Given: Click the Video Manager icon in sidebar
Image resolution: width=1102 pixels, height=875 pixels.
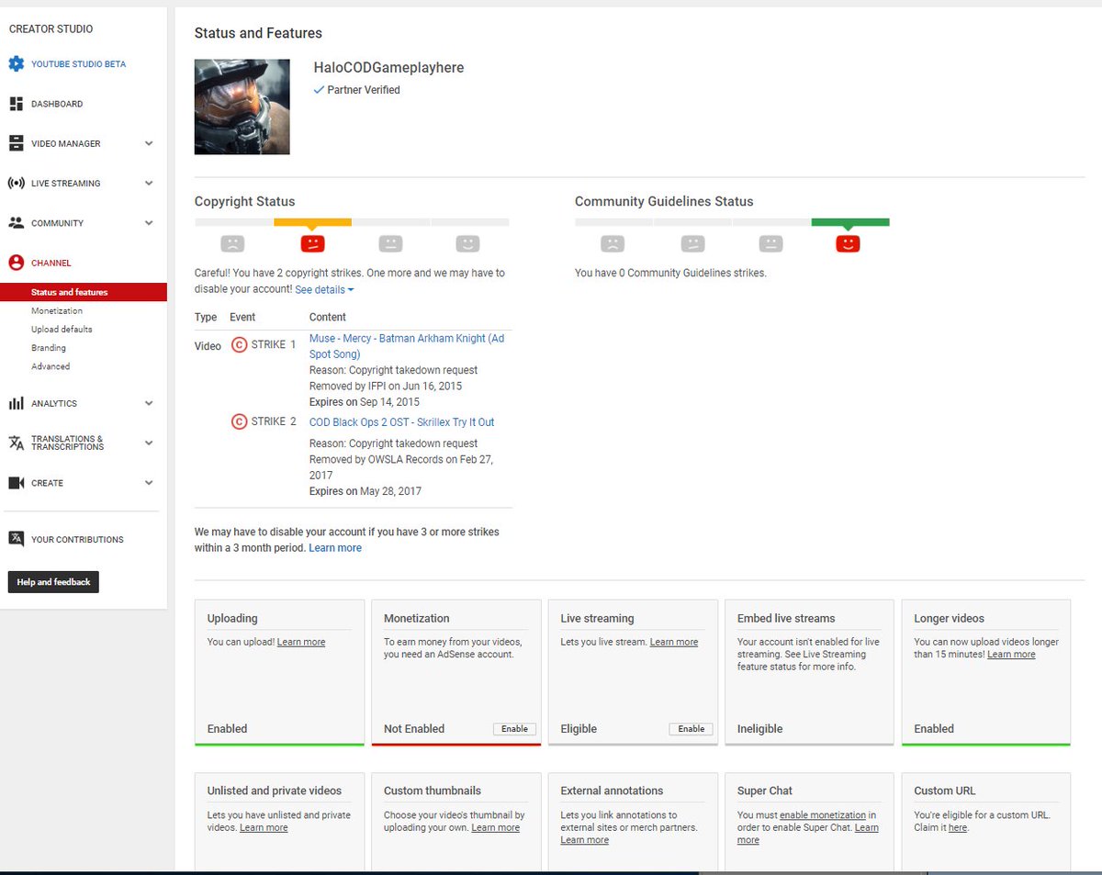Looking at the screenshot, I should [16, 143].
